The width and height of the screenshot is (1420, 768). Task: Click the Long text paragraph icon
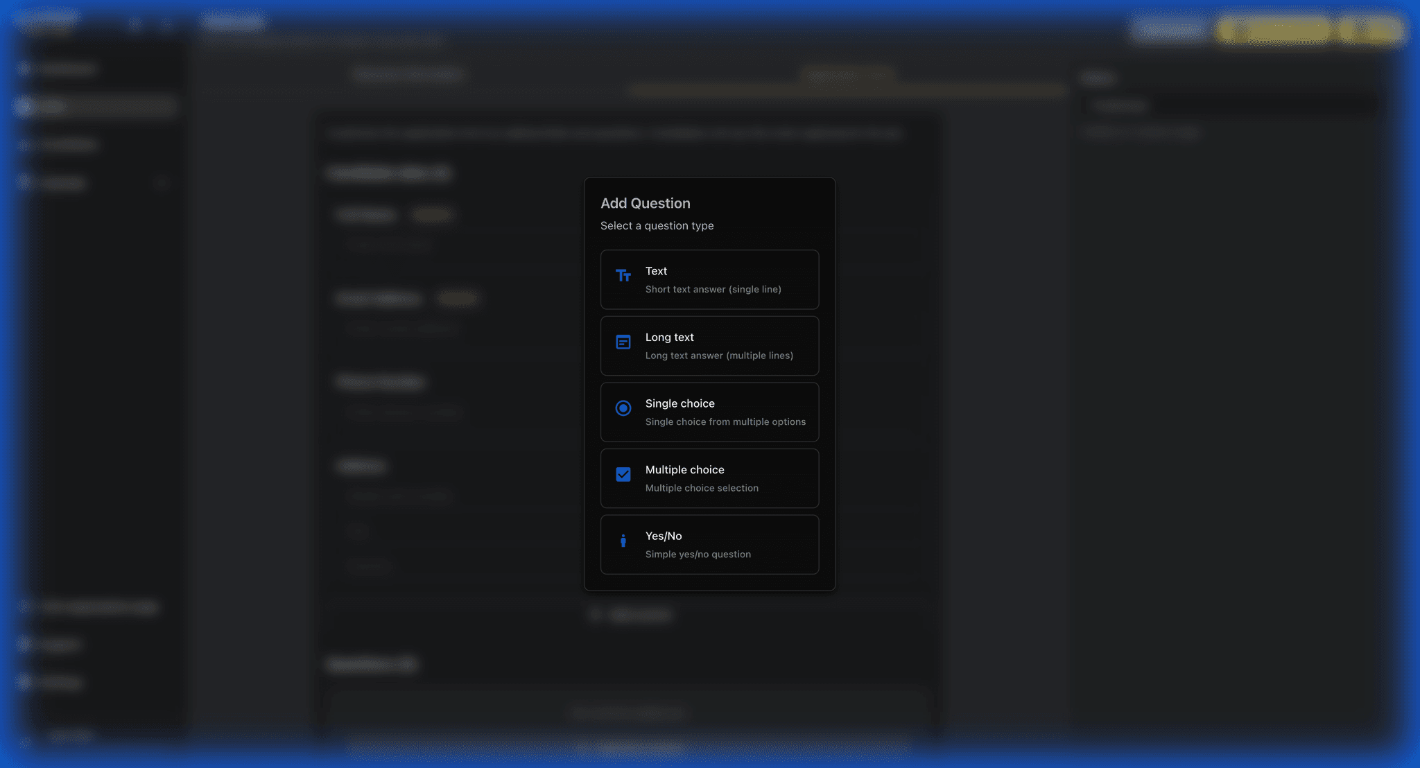tap(623, 342)
